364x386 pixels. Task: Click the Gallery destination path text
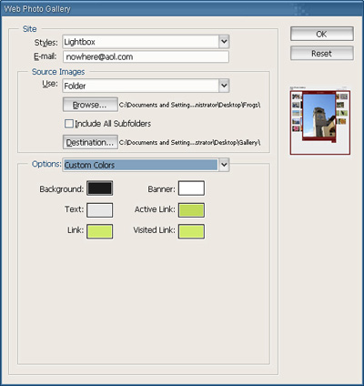(x=190, y=142)
